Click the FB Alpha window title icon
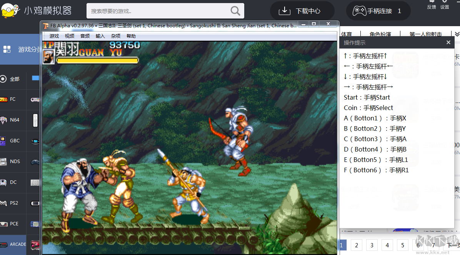This screenshot has height=255, width=460. point(45,26)
